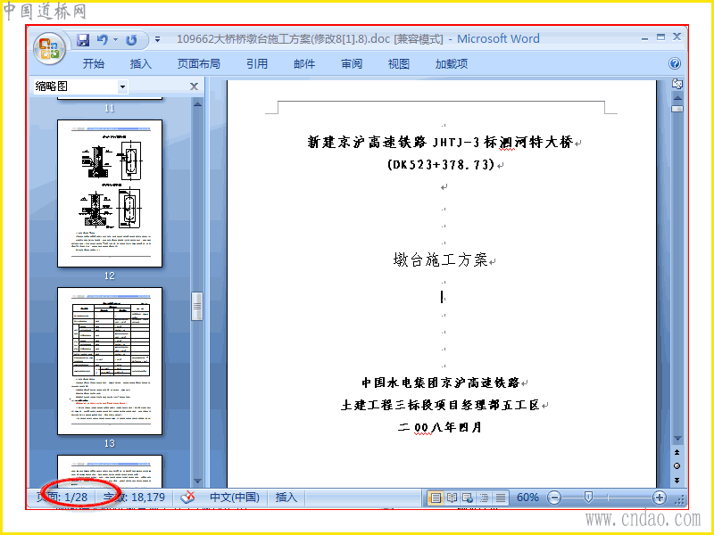Screen dimensions: 714x535
Task: Open the Word help question mark
Action: (675, 63)
